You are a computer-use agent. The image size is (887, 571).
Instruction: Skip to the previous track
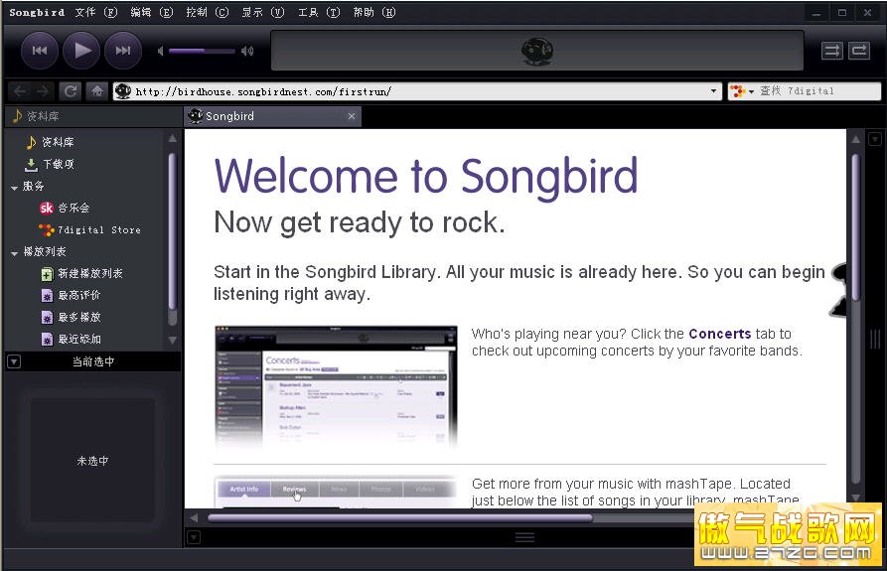point(40,51)
